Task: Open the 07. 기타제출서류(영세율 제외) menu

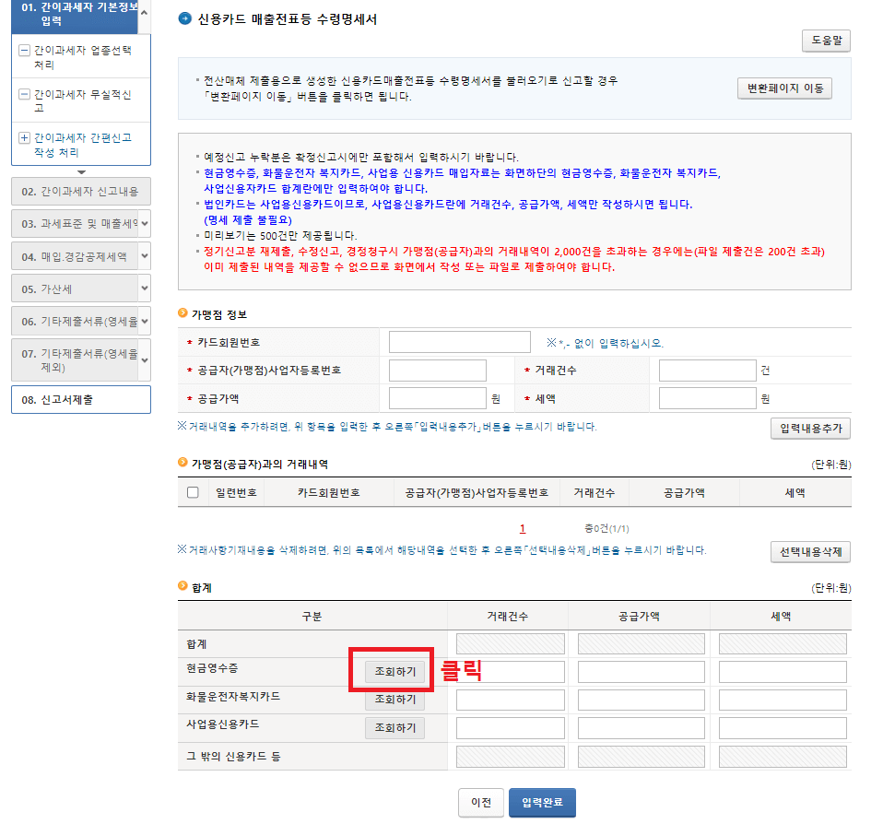Action: (75, 360)
